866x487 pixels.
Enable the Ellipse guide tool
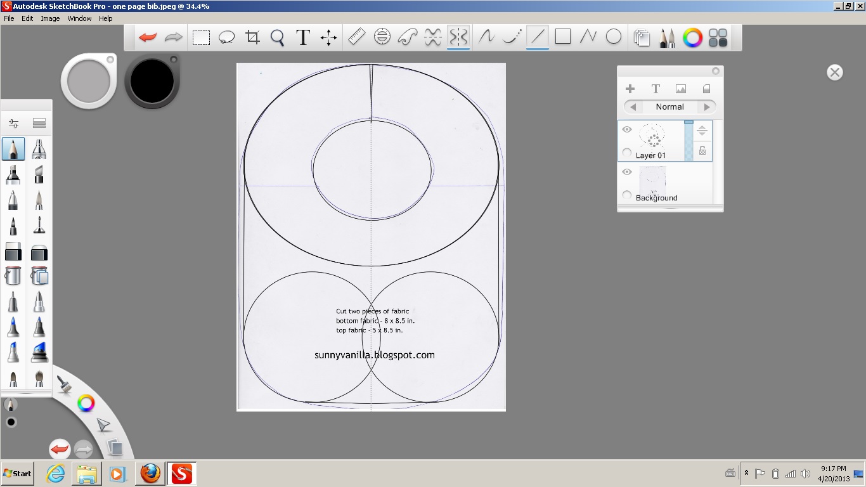tap(382, 37)
